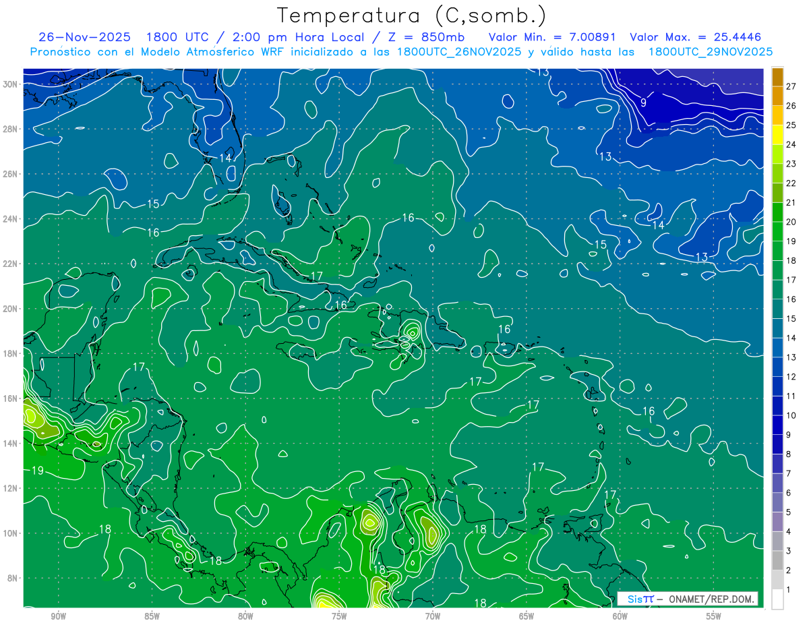Image resolution: width=809 pixels, height=625 pixels.
Task: Click the "30N" latitude axis label
Action: (x=10, y=84)
